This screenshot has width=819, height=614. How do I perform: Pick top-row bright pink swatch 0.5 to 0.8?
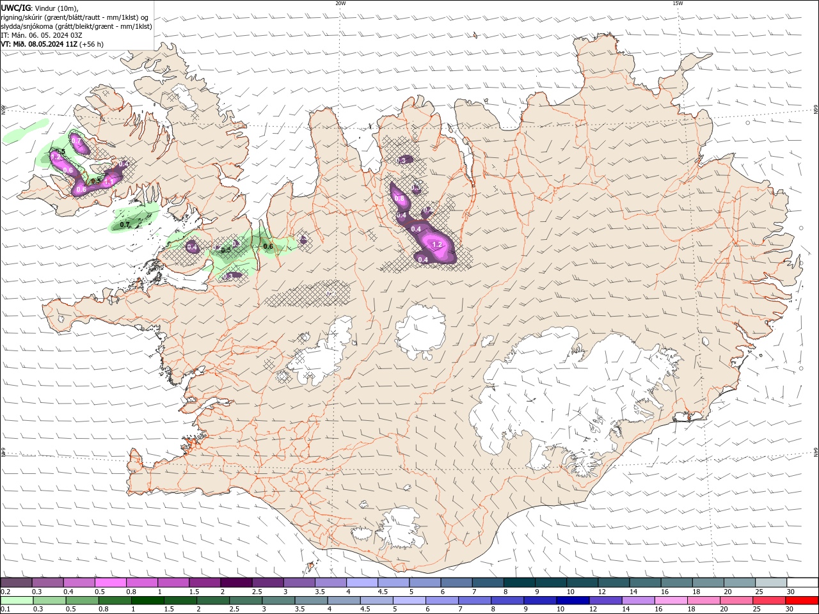tap(111, 582)
